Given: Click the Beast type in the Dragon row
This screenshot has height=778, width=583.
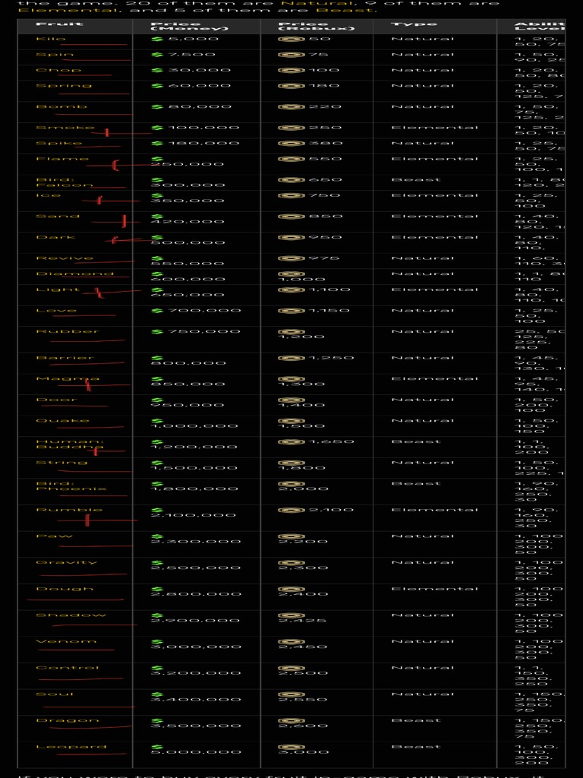Looking at the screenshot, I should (x=415, y=720).
